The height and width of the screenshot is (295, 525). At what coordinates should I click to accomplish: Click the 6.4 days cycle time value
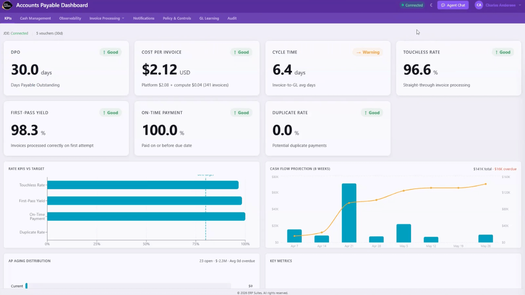(289, 70)
